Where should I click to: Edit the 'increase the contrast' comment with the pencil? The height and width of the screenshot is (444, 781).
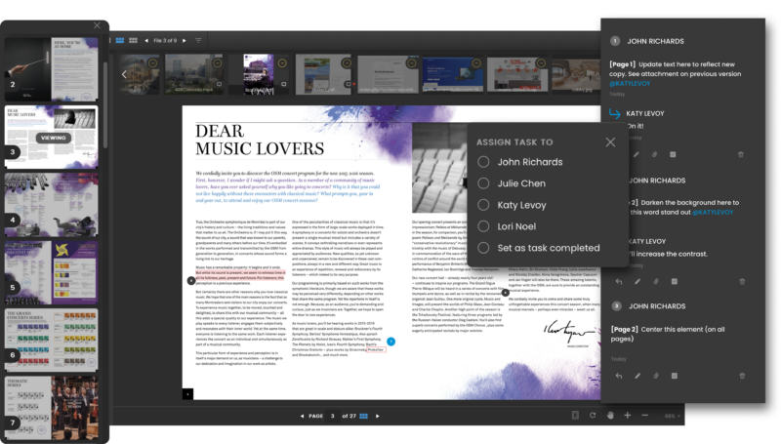tap(637, 281)
